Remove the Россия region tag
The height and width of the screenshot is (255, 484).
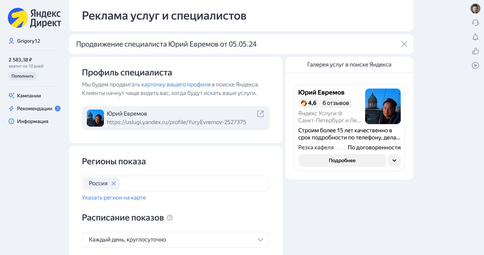(114, 184)
